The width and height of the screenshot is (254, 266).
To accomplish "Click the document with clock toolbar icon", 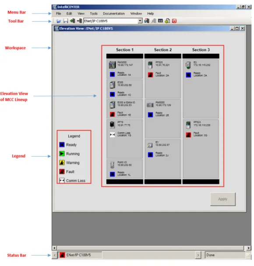I will pos(167,21).
